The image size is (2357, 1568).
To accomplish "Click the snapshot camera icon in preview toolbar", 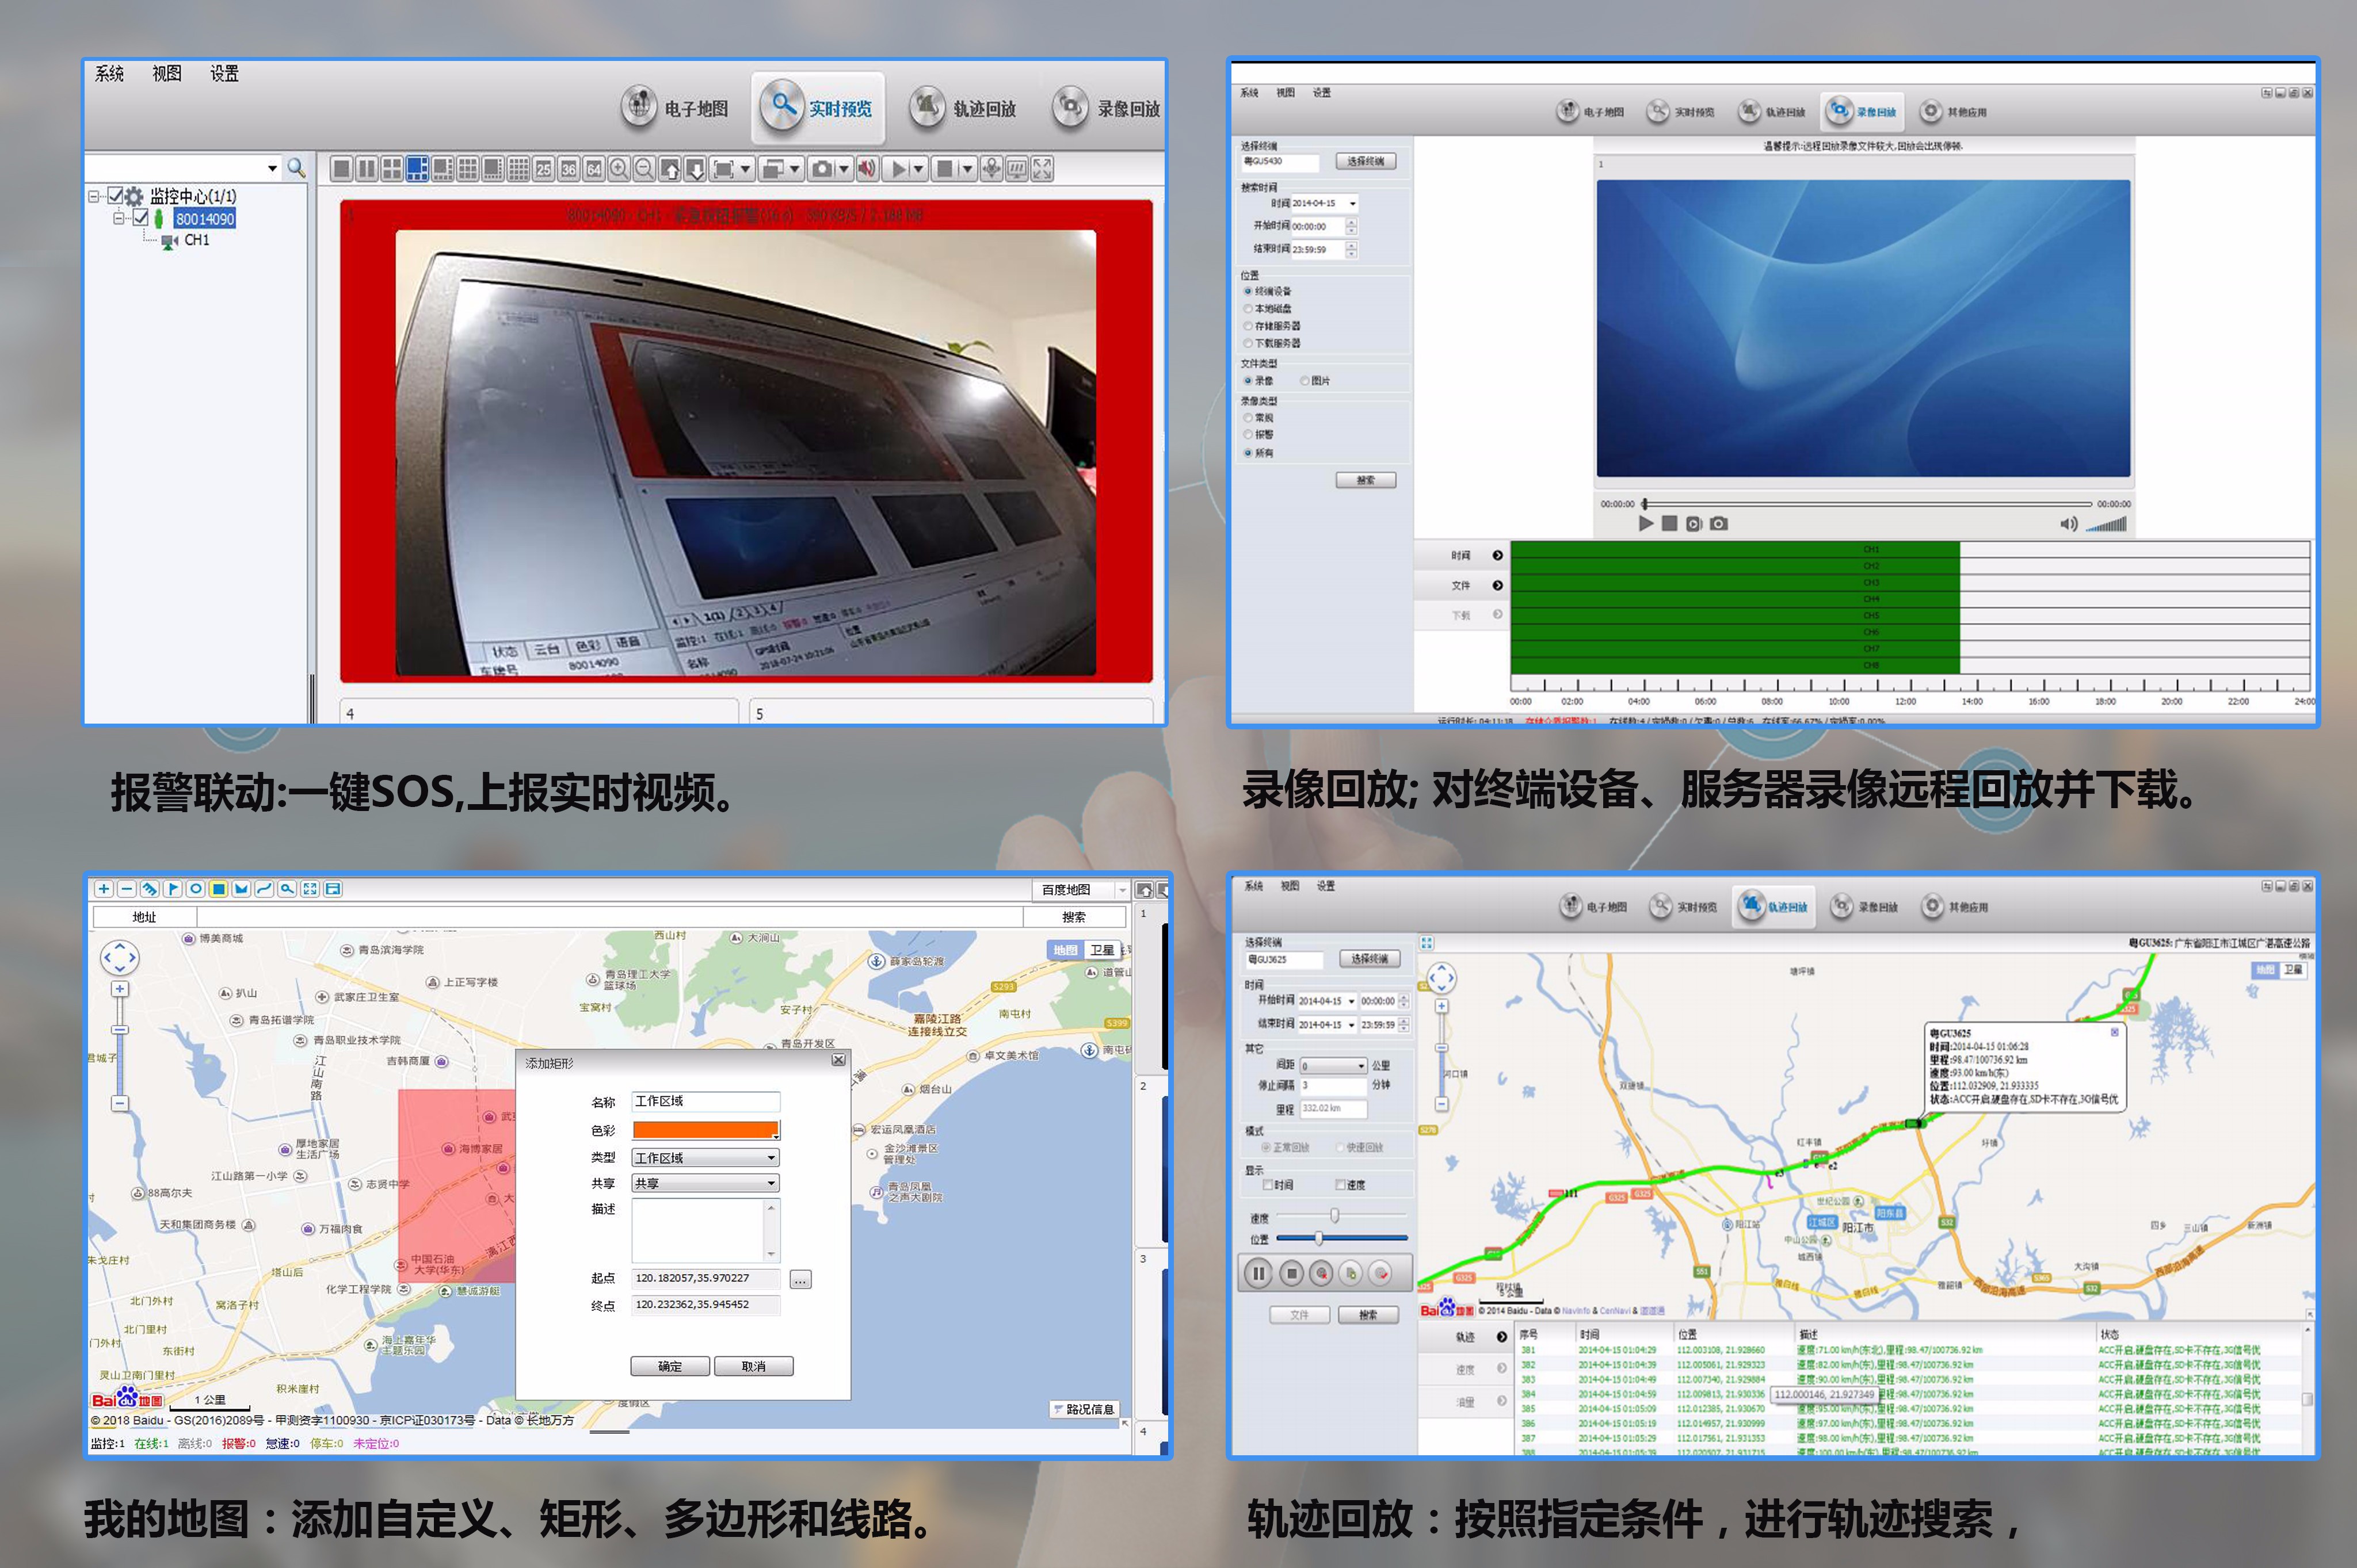I will point(822,169).
